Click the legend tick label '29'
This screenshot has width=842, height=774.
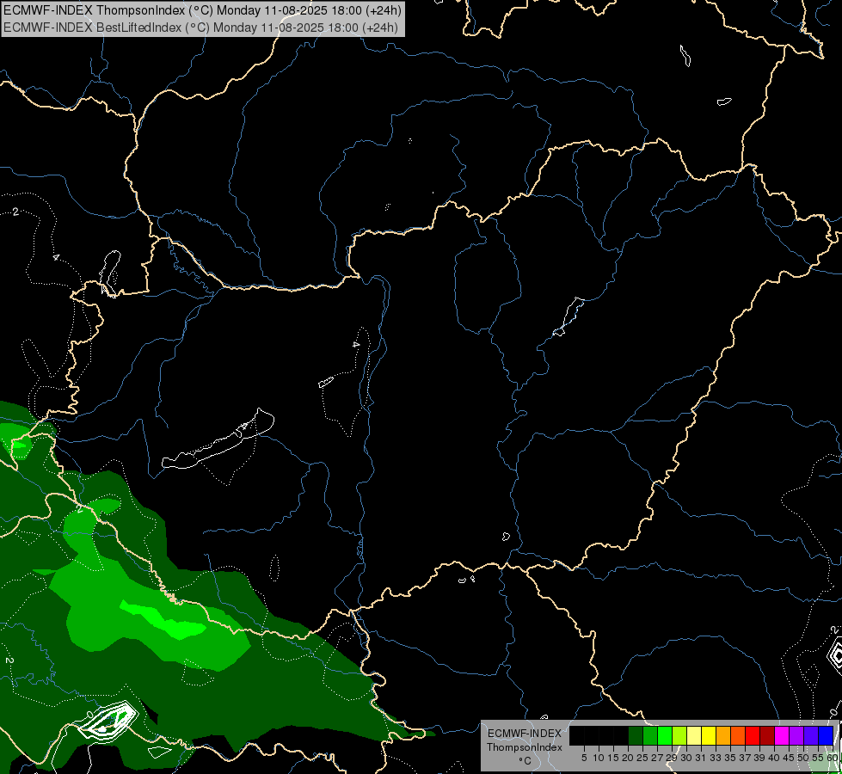click(x=673, y=758)
